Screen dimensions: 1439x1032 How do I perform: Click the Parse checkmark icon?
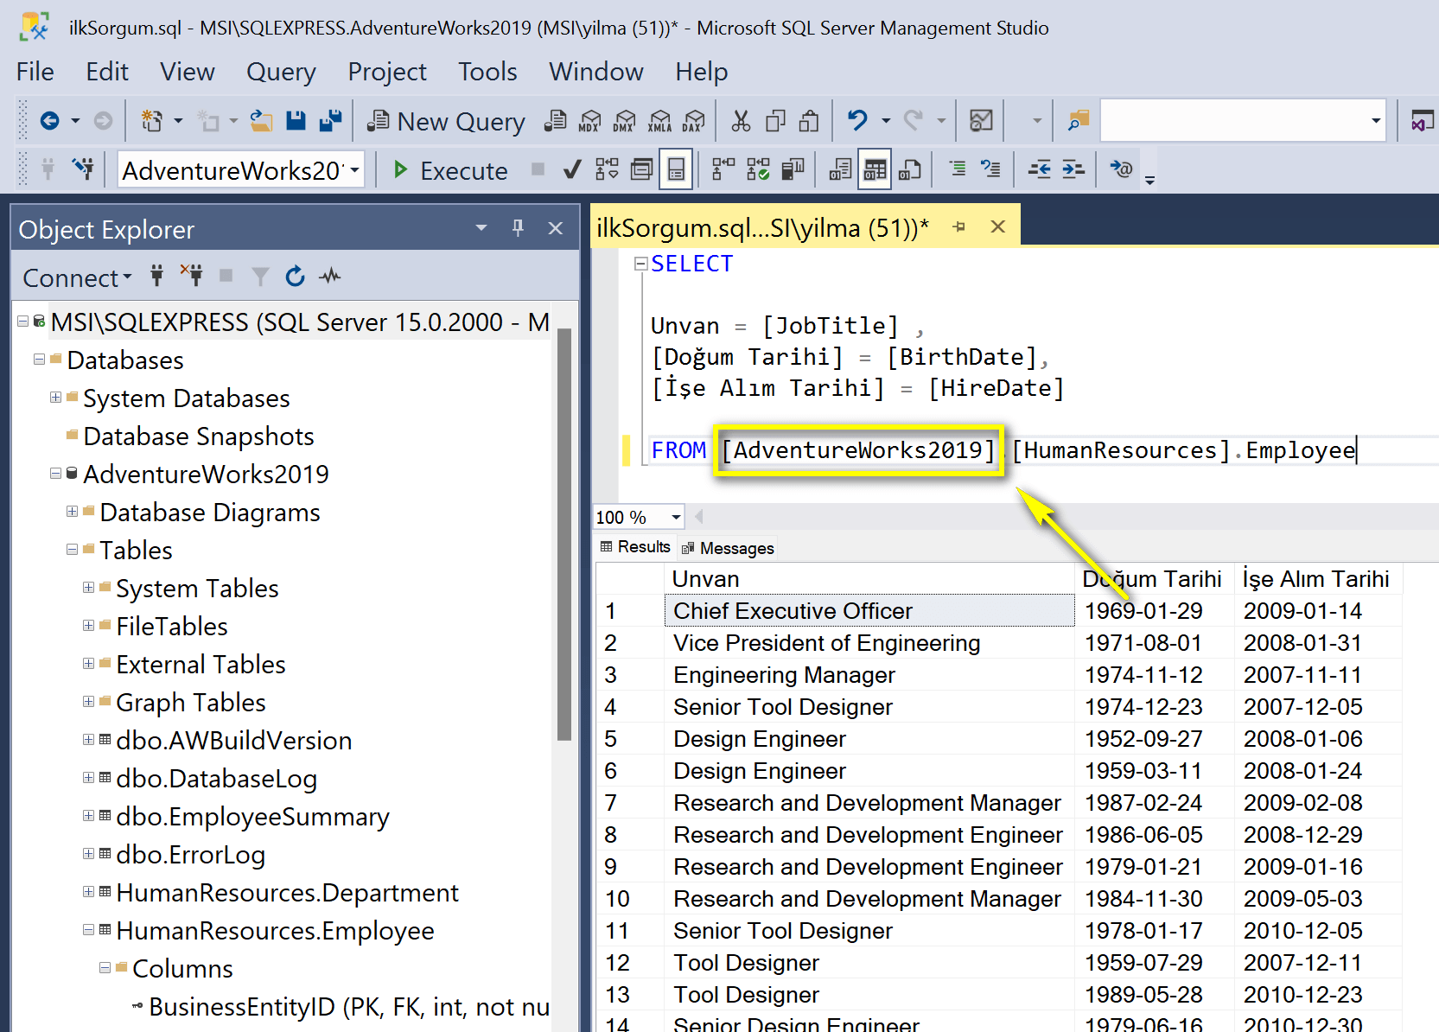click(571, 169)
